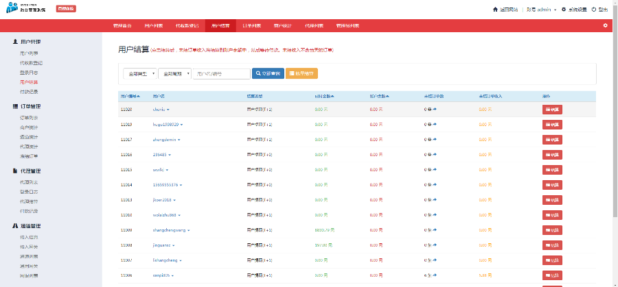This screenshot has width=618, height=287.
Task: Open 付款记录 under 用户管理 in sidebar
Action: 29,92
